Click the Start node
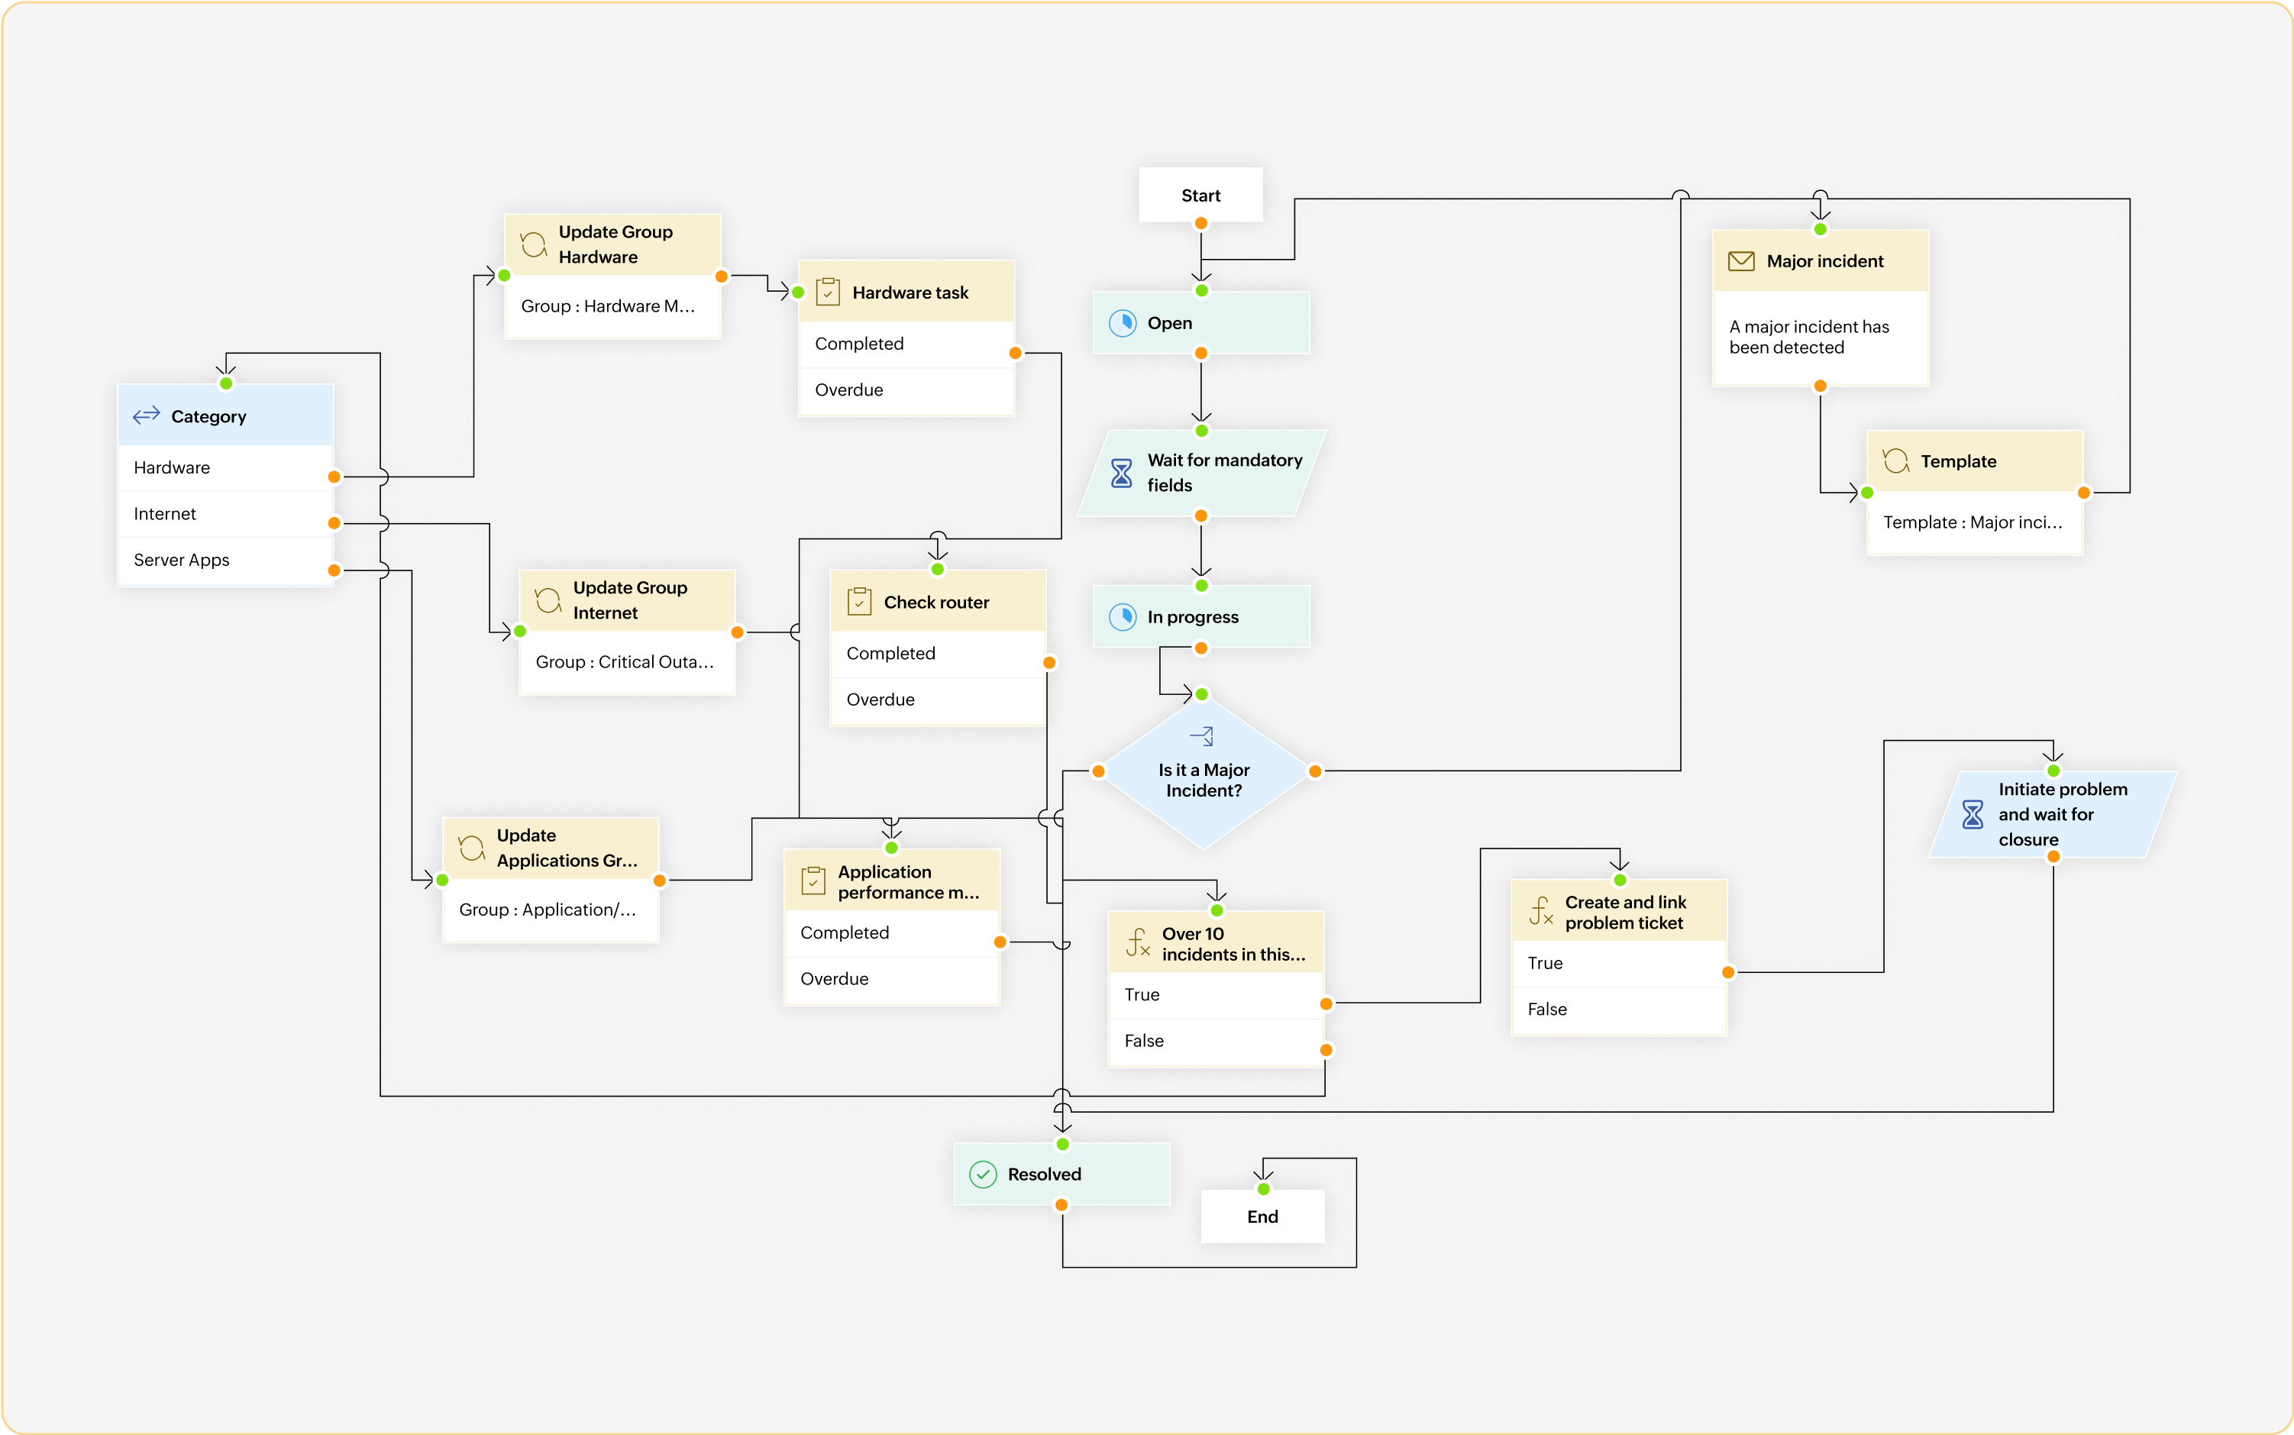The width and height of the screenshot is (2294, 1435). pyautogui.click(x=1200, y=196)
